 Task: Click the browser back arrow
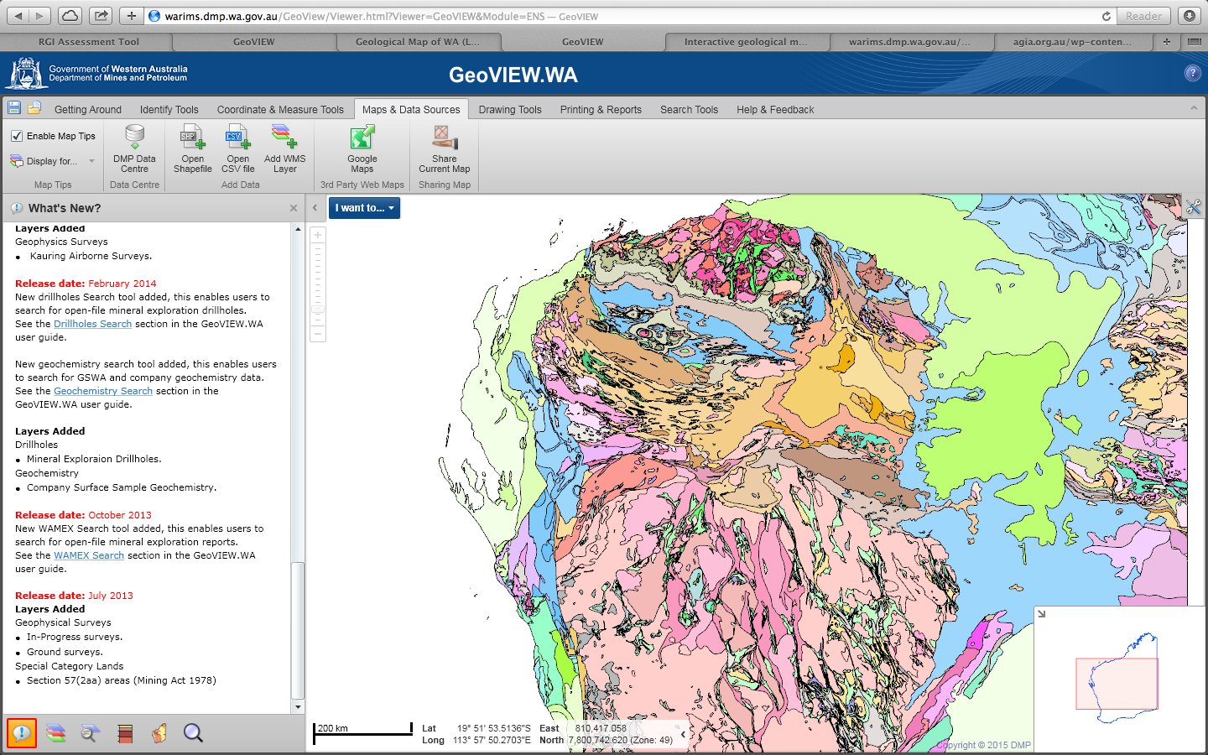click(x=18, y=16)
